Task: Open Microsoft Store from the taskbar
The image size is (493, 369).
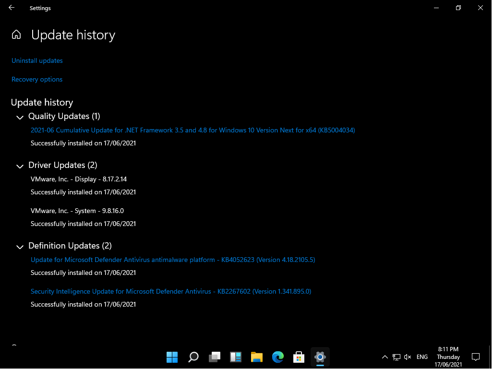Action: tap(299, 357)
